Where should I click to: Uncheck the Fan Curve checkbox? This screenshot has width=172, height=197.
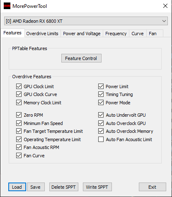point(19,156)
